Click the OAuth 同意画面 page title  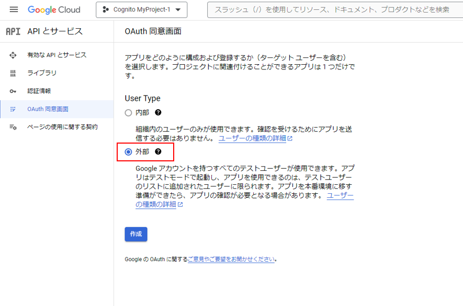click(153, 31)
